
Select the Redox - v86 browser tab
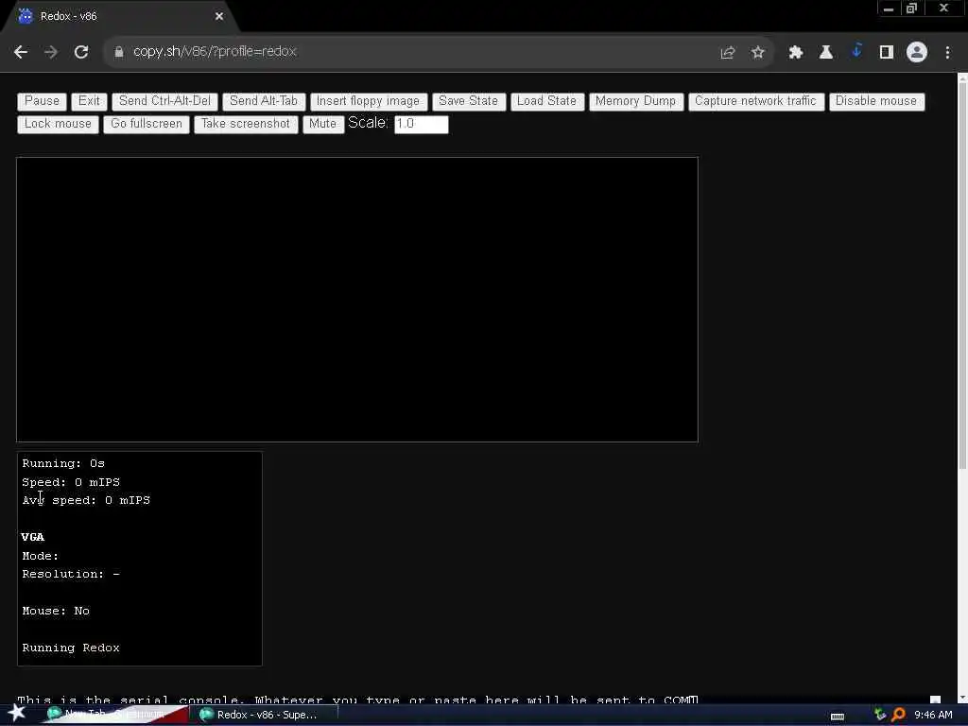(x=120, y=17)
